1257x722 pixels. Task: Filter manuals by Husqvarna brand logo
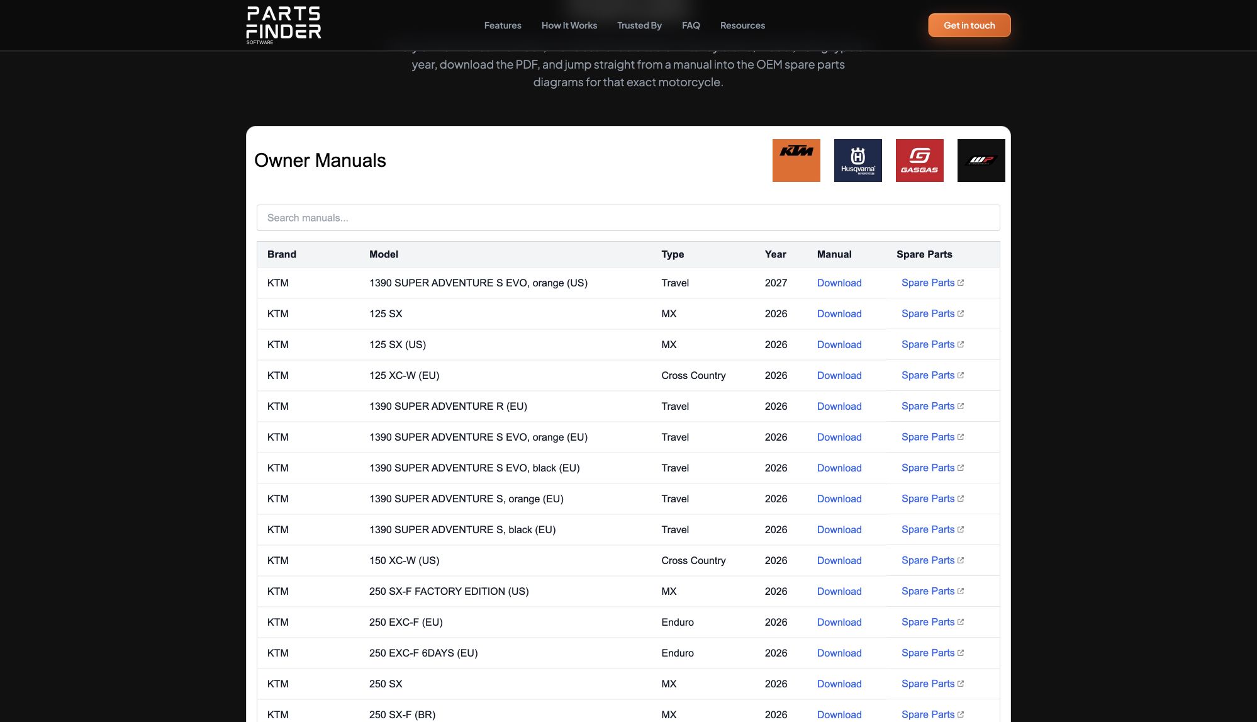[858, 161]
